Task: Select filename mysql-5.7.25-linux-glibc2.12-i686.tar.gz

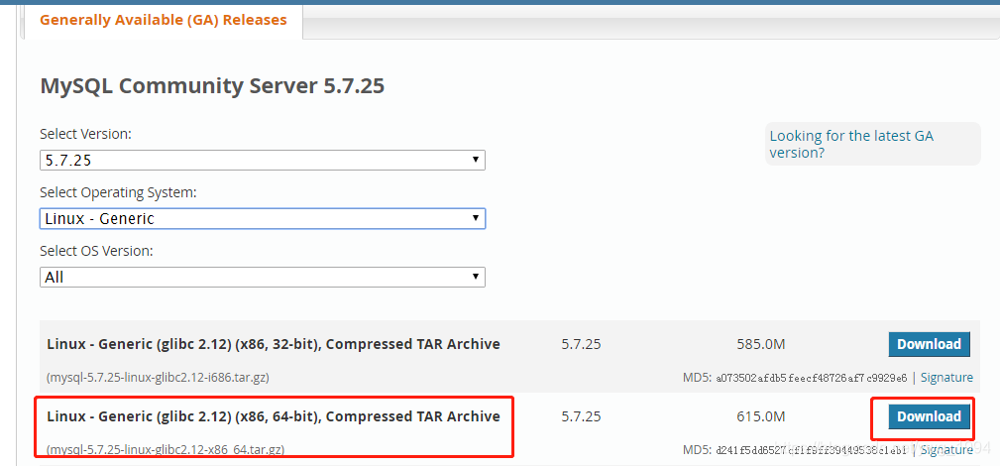Action: pyautogui.click(x=159, y=378)
